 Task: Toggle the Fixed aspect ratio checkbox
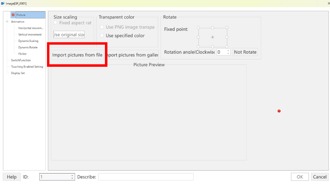click(55, 23)
